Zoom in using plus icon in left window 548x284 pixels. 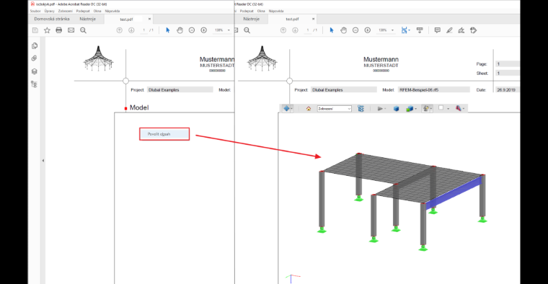(204, 30)
